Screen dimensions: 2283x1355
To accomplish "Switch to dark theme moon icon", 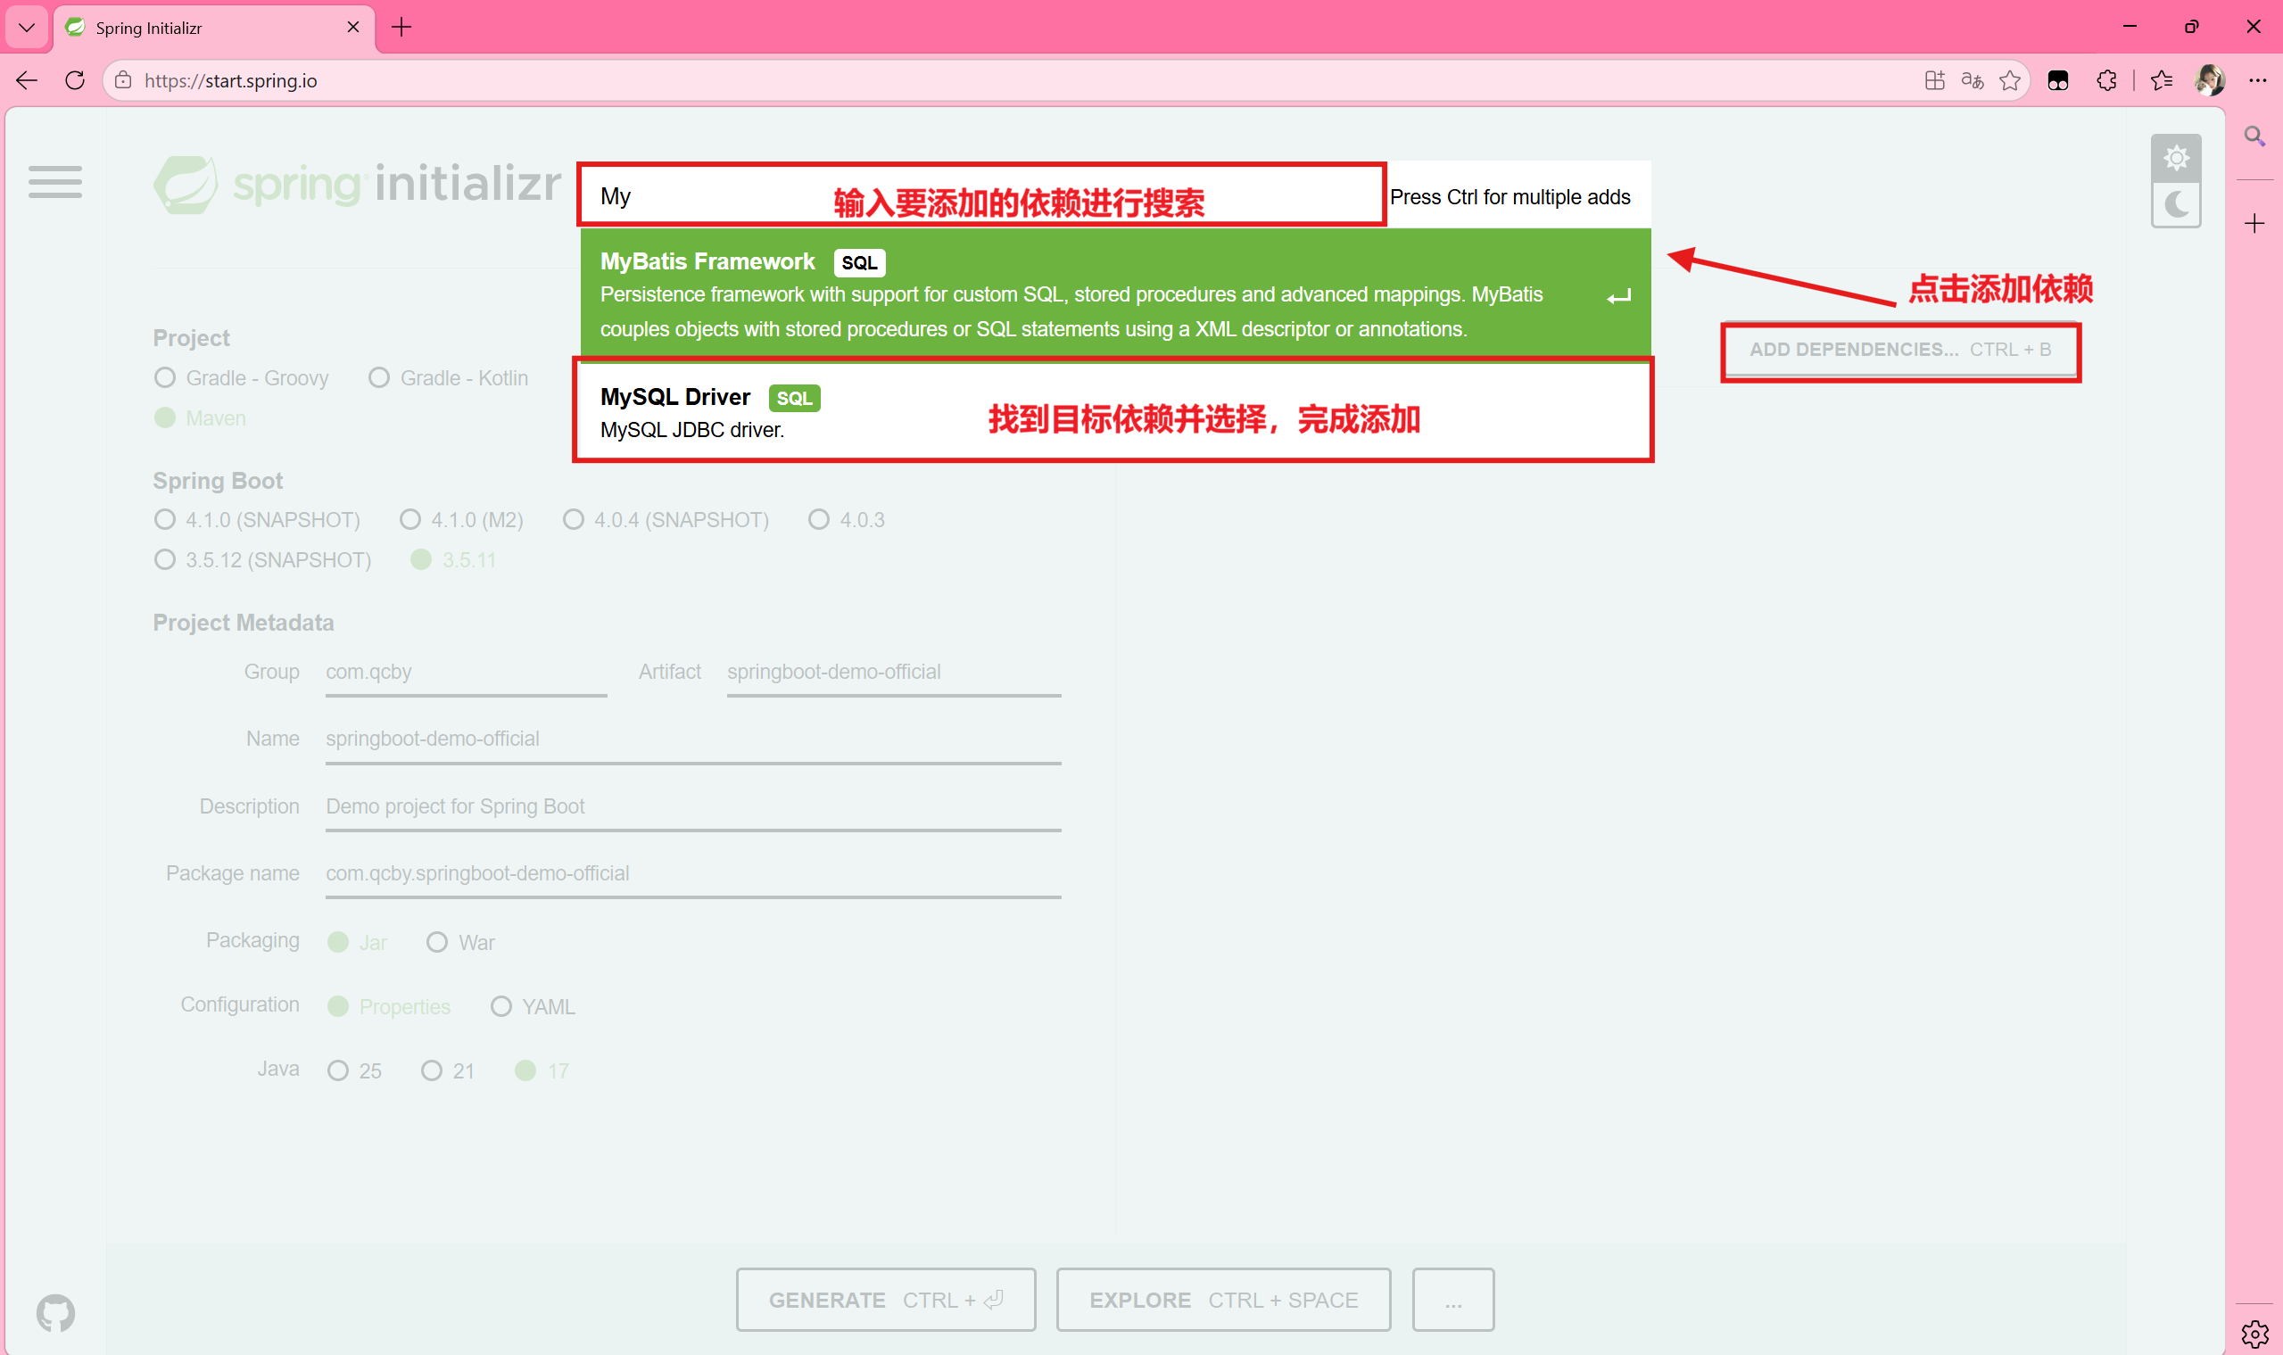I will coord(2175,204).
